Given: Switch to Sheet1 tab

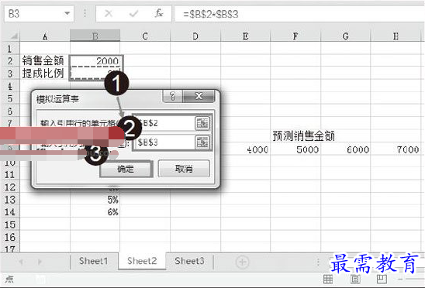Looking at the screenshot, I should point(94,261).
